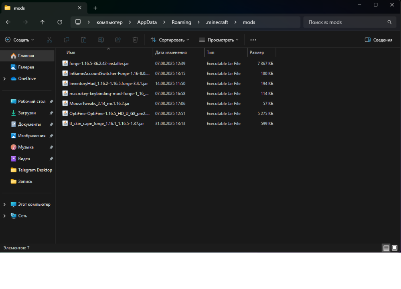Sort by Имя column header
This screenshot has height=289, width=401.
click(x=71, y=52)
